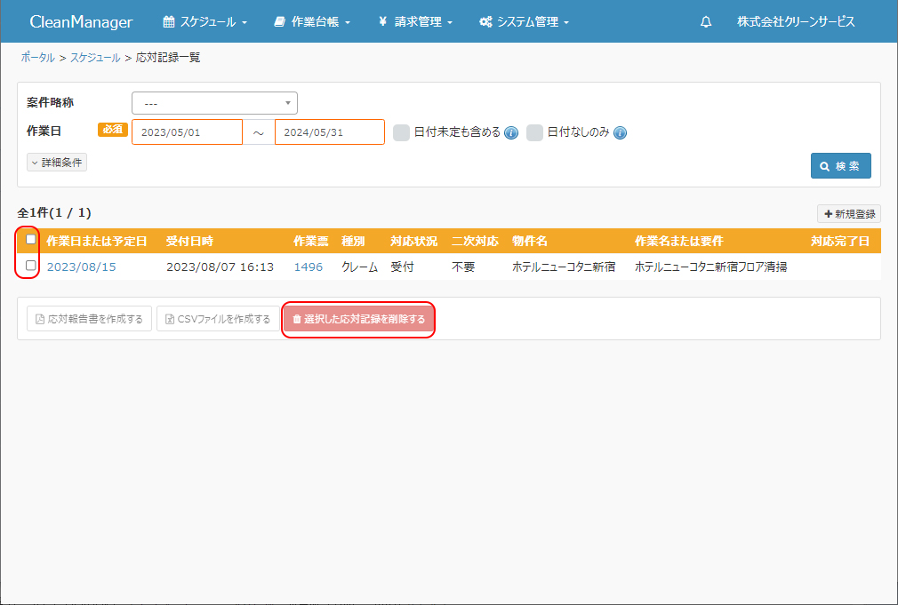Image resolution: width=898 pixels, height=605 pixels.
Task: Click info icon beside 日付未定も含める
Action: (x=511, y=133)
